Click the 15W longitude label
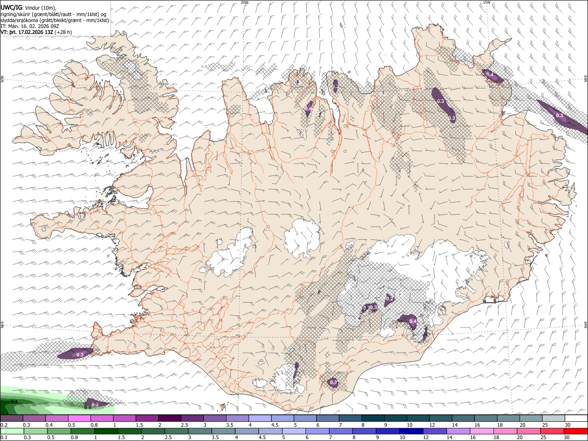The height and width of the screenshot is (441, 588). coord(486,2)
